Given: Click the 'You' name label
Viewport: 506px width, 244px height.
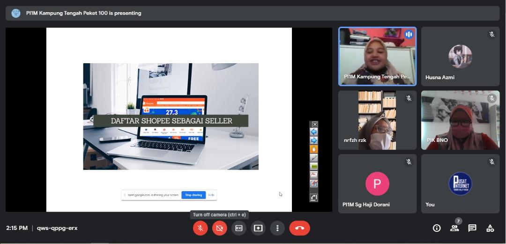Looking at the screenshot, I should click(430, 205).
